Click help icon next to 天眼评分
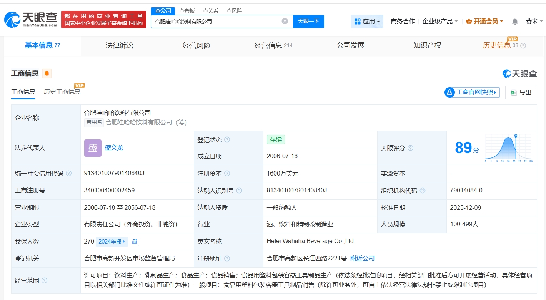This screenshot has width=546, height=300. 410,148
